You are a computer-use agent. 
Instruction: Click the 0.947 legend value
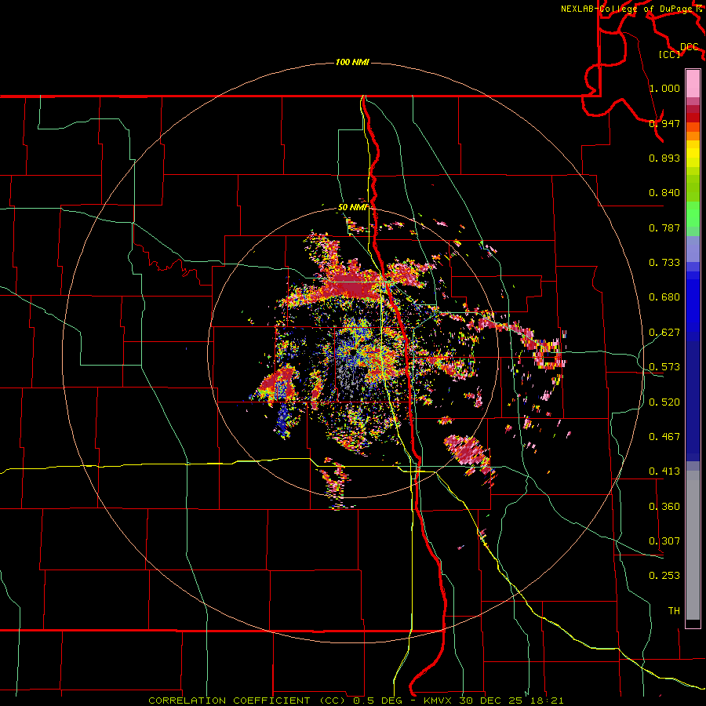pos(664,123)
